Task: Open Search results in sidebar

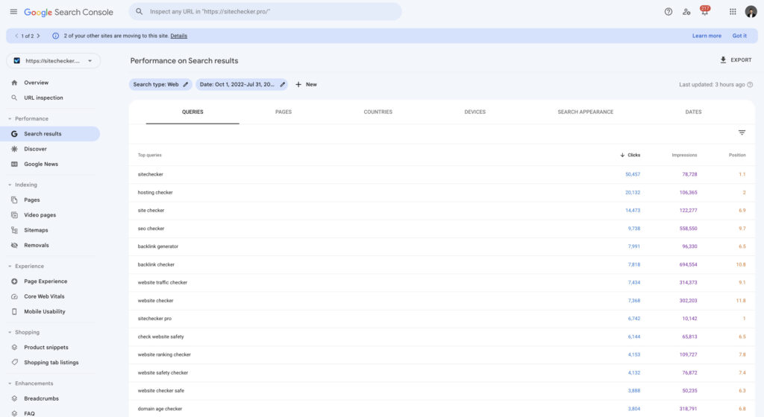Action: click(x=50, y=133)
